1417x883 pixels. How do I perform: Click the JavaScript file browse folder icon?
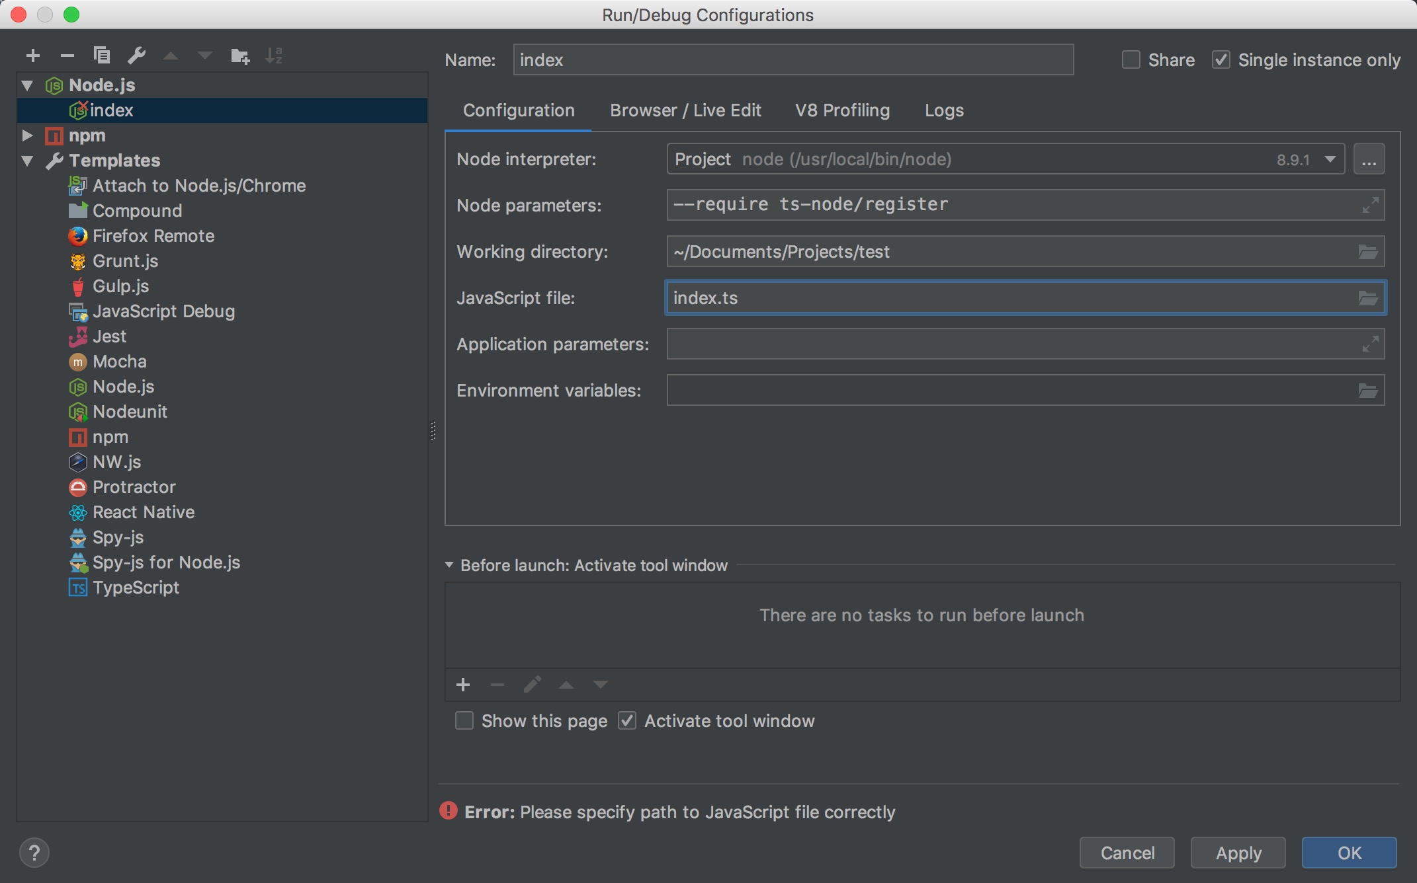[x=1367, y=298]
